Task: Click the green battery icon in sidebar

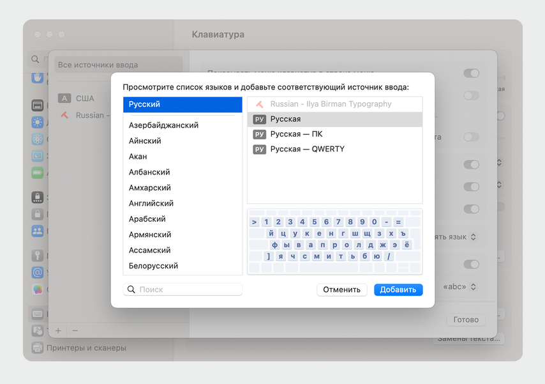Action: pos(37,173)
